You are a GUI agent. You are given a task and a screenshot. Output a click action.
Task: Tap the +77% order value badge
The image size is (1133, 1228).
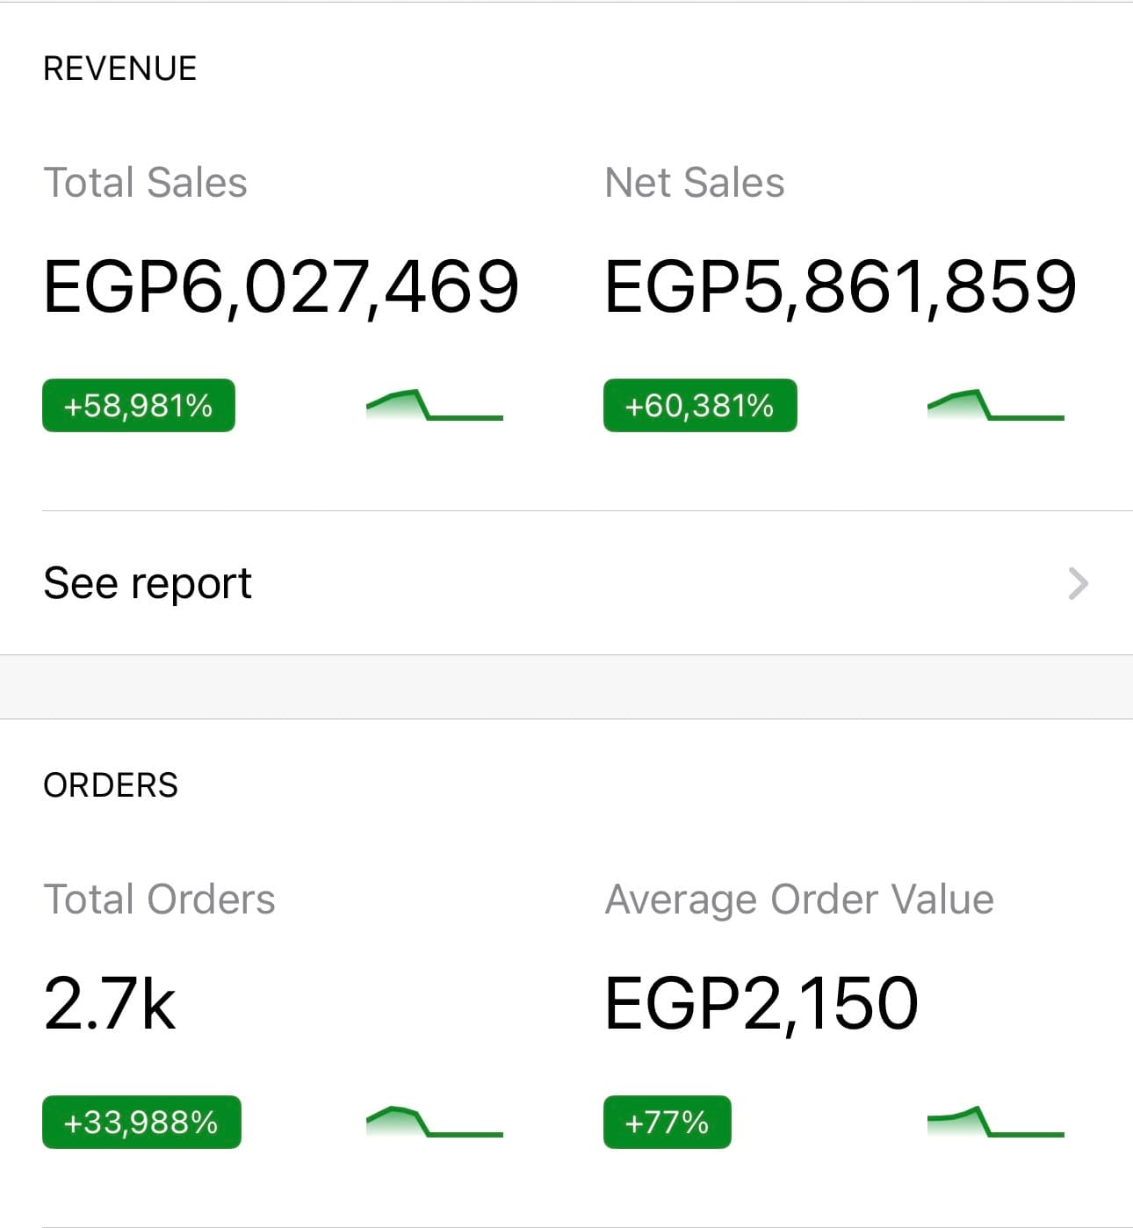point(668,1122)
